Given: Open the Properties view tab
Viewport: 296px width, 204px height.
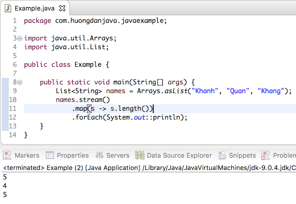Looking at the screenshot, I should coord(67,155).
